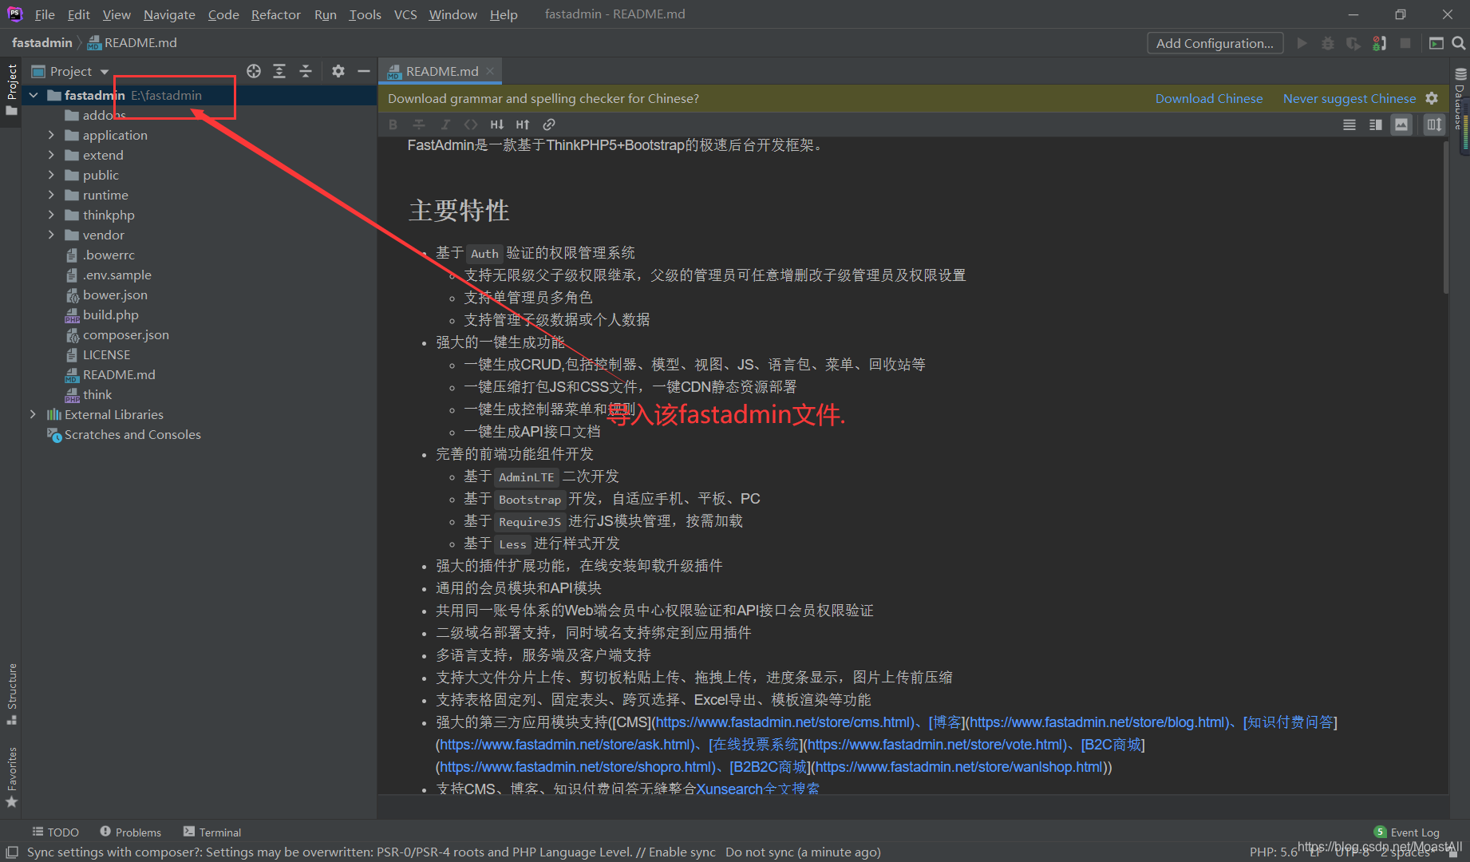Open the Database side panel

pyautogui.click(x=1460, y=100)
